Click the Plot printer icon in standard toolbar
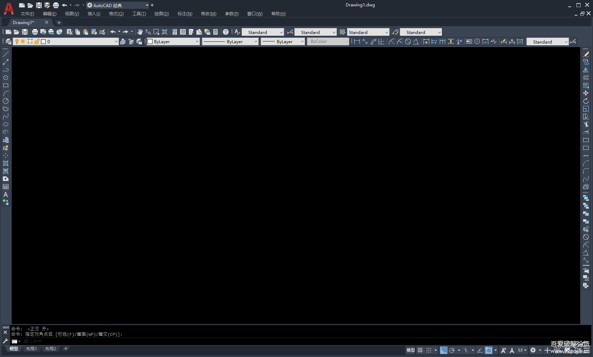Image resolution: width=593 pixels, height=357 pixels. click(35, 32)
